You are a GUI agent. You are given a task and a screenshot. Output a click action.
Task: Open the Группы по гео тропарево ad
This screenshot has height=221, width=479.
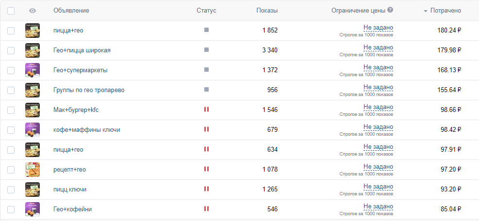point(89,90)
